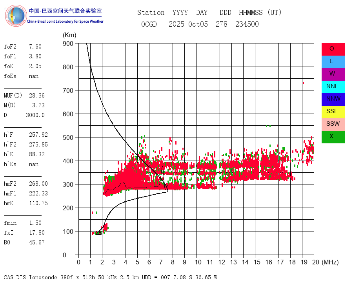Click the foF1 value 3.80
Image resolution: width=353 pixels, height=282 pixels.
(x=35, y=56)
